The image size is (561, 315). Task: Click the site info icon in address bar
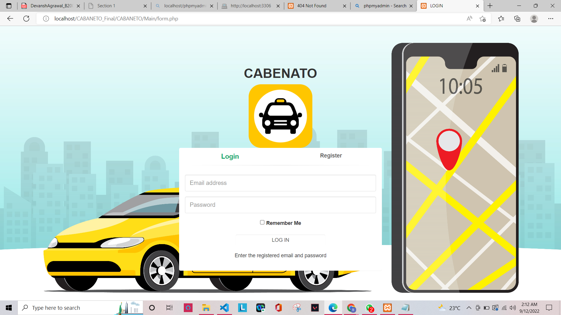pos(46,18)
